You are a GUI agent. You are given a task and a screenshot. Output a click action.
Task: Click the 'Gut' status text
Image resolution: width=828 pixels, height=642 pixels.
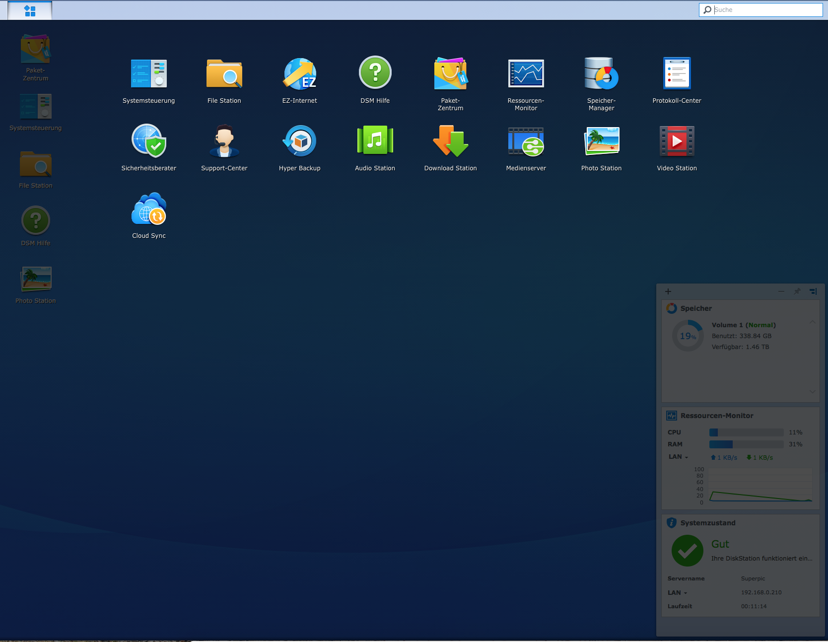[720, 544]
